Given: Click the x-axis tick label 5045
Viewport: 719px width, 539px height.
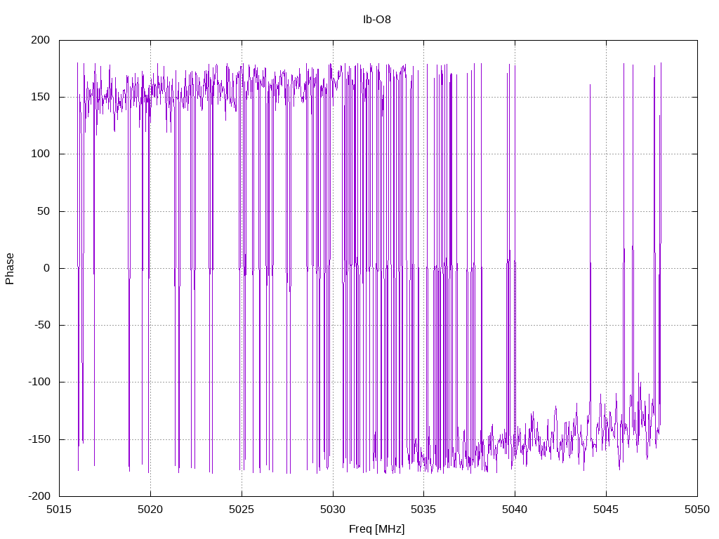Looking at the screenshot, I should [606, 510].
